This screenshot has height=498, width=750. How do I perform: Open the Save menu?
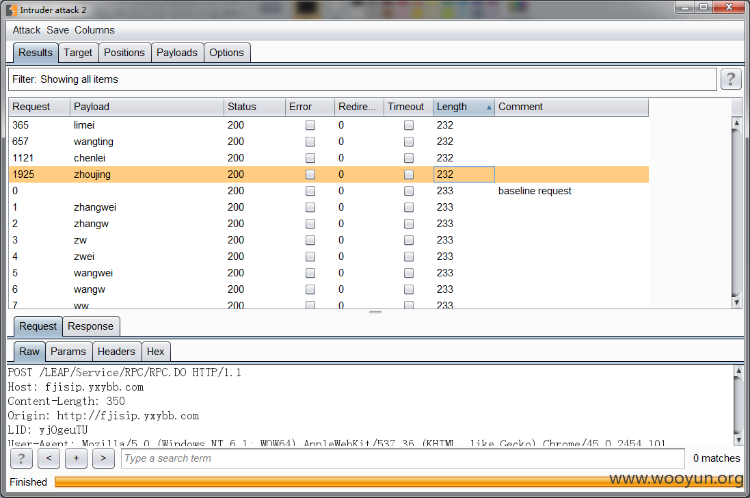click(x=57, y=30)
